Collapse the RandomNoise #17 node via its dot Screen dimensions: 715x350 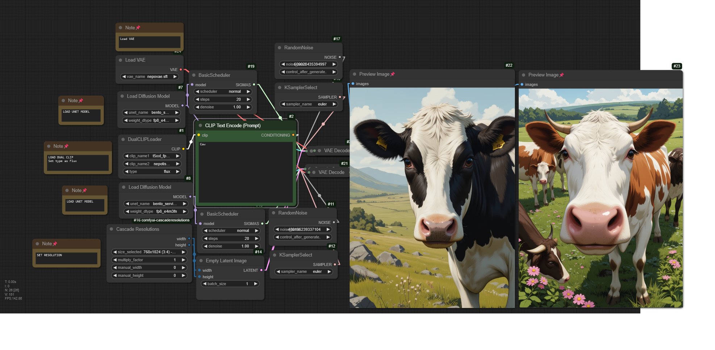(x=280, y=47)
